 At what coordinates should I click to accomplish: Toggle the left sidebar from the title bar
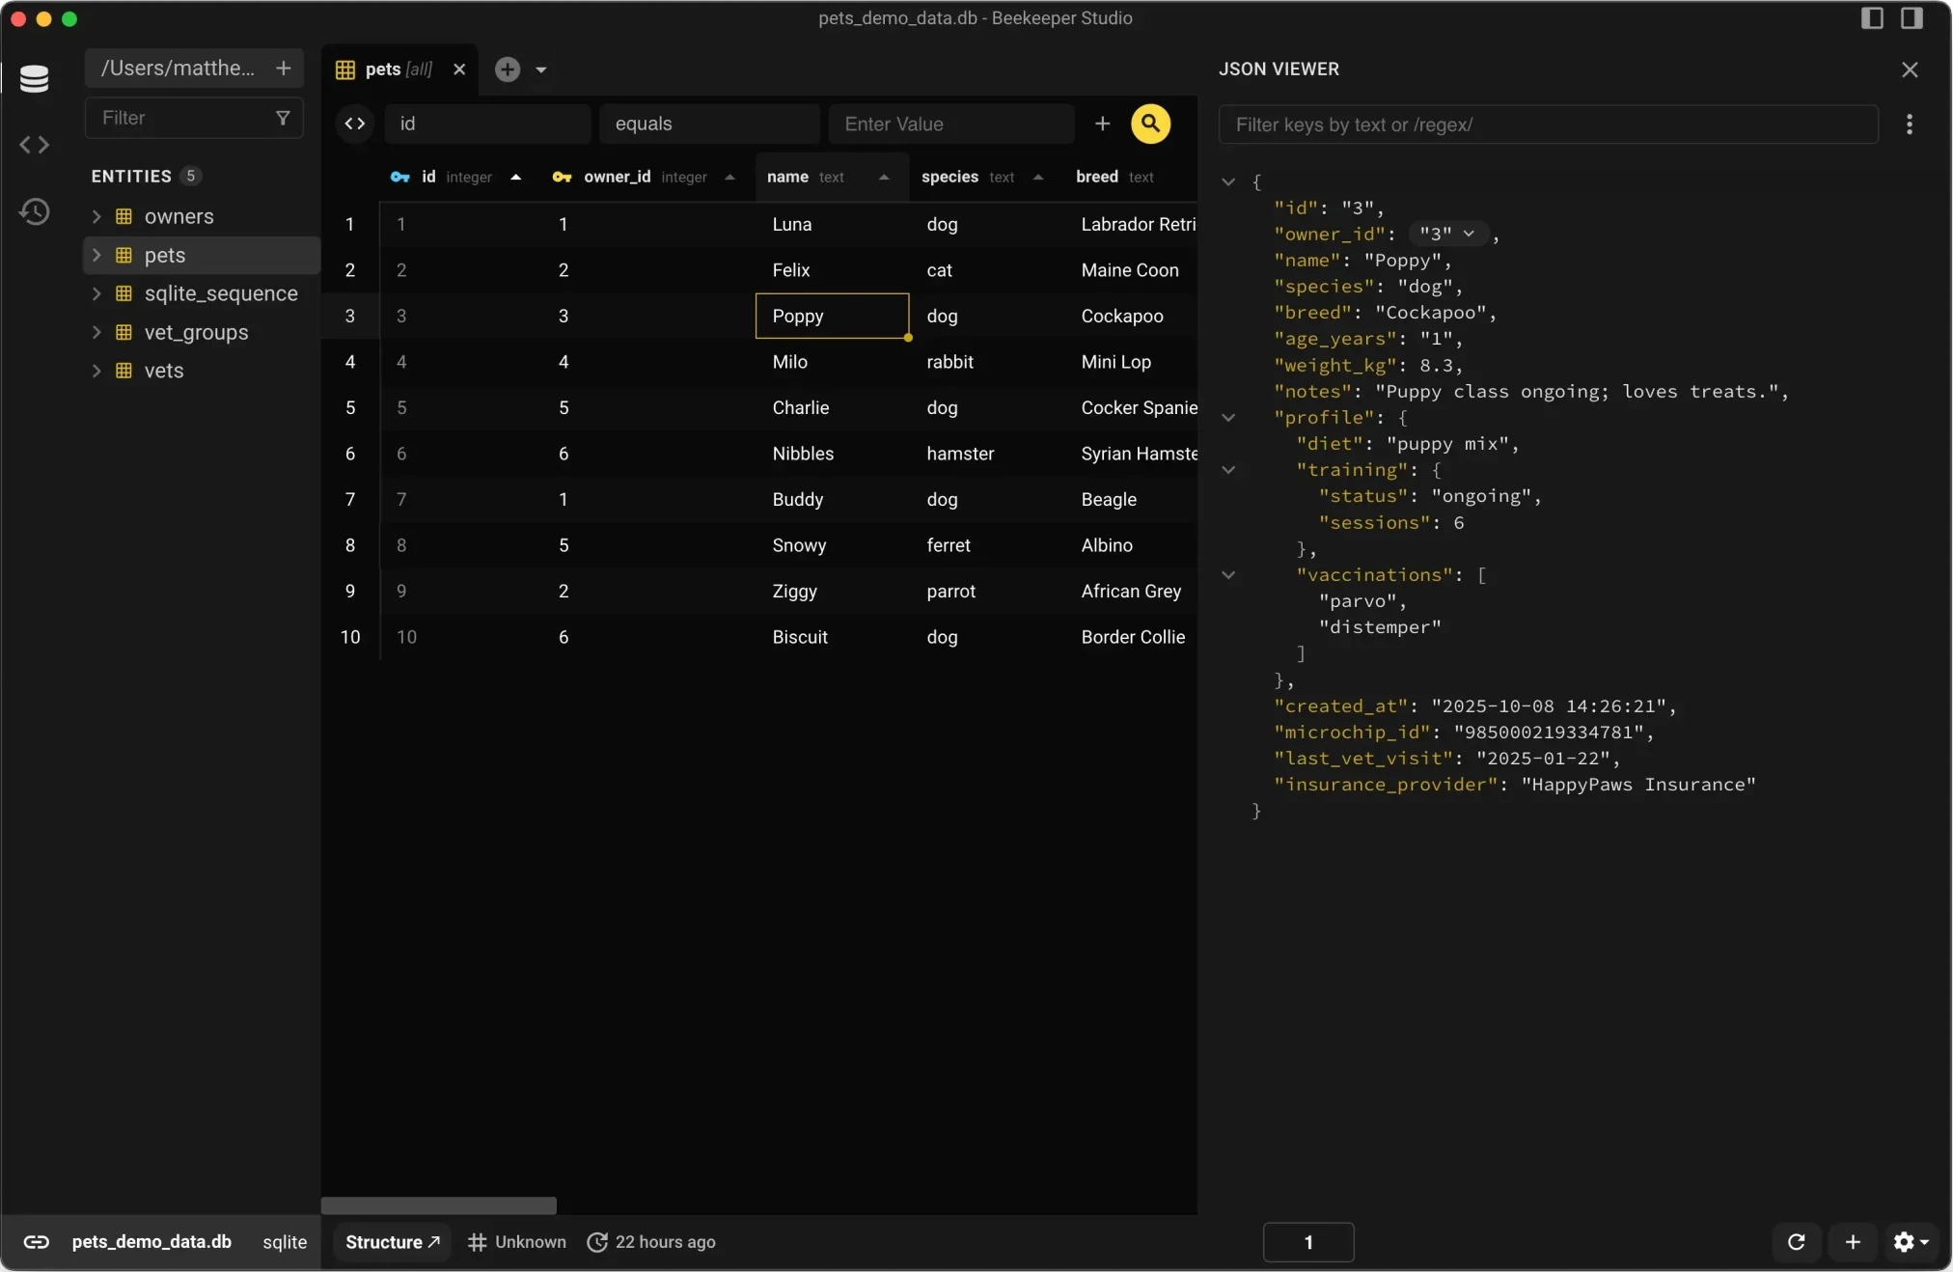pyautogui.click(x=1872, y=18)
